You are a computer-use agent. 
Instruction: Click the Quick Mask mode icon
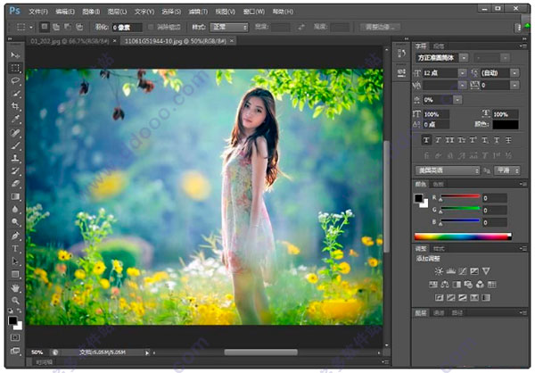pos(15,337)
